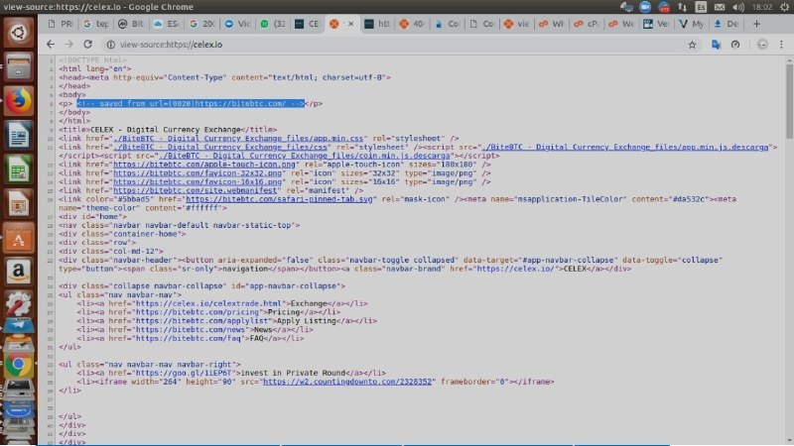Viewport: 794px width, 446px height.
Task: Switch to the 'Bit' tab
Action: coord(131,24)
